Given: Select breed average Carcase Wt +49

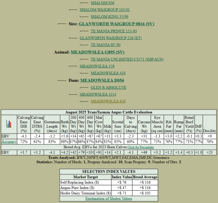Looking at the screenshot, I should 144,152.
